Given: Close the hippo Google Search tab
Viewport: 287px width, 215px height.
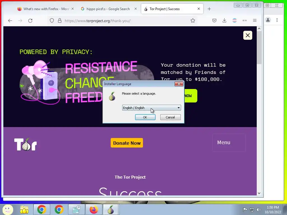Looking at the screenshot, I should coord(135,9).
